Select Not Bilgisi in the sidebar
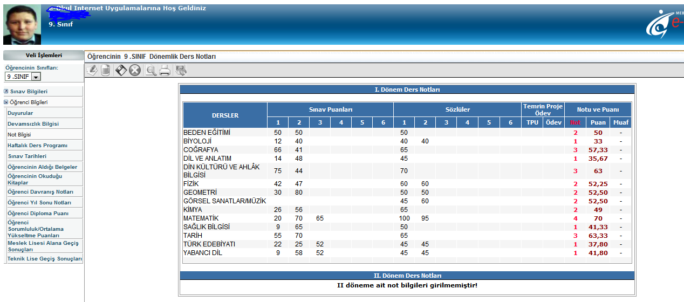This screenshot has width=684, height=302. (19, 134)
